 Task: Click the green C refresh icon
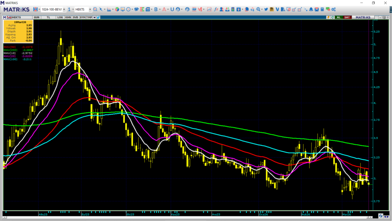(x=333, y=17)
